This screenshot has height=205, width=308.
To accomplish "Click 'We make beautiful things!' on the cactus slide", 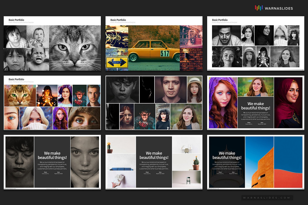I will click(x=154, y=155).
